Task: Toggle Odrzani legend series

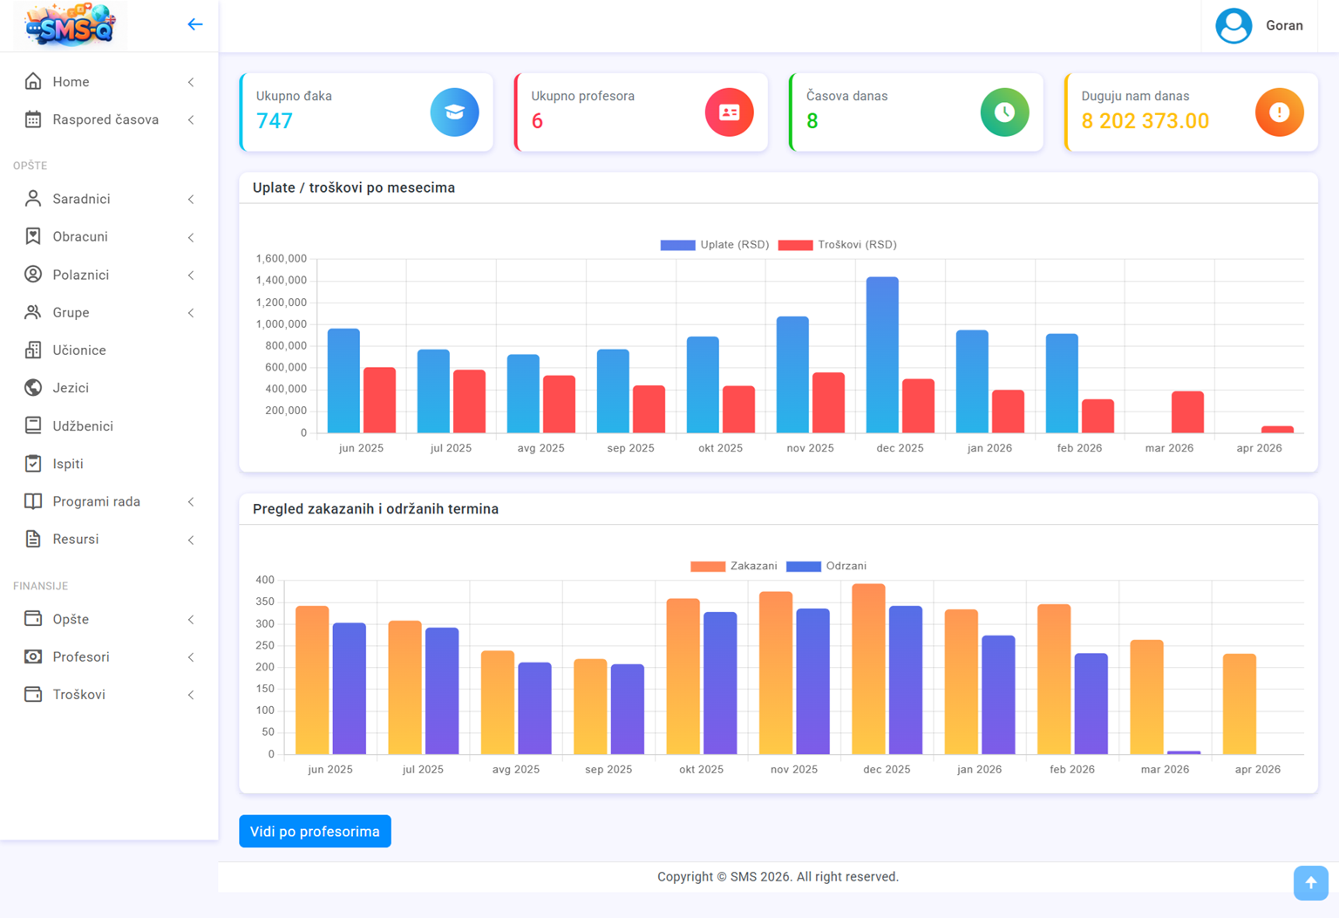Action: [x=826, y=567]
